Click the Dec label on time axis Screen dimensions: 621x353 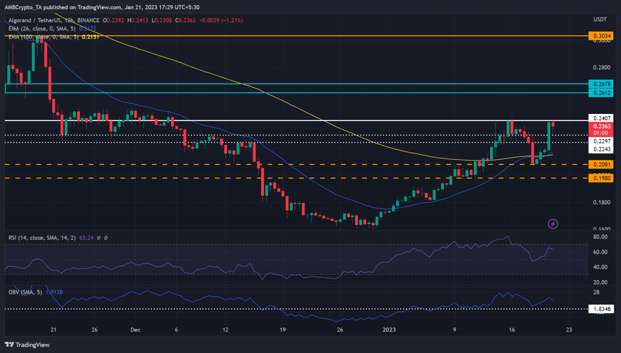(x=135, y=330)
